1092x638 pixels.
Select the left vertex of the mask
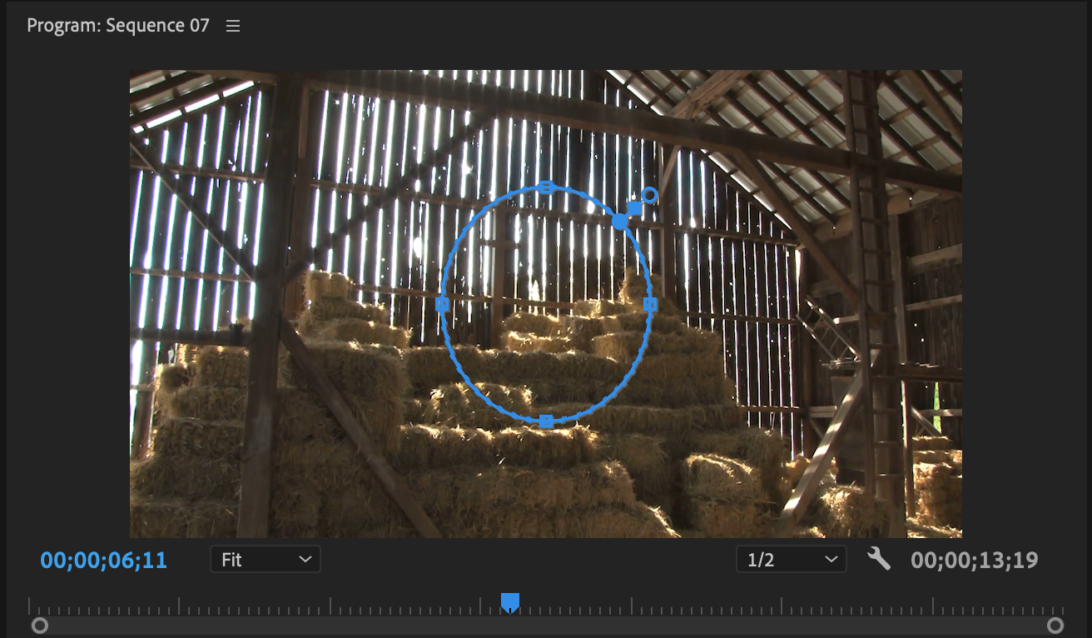pyautogui.click(x=443, y=305)
